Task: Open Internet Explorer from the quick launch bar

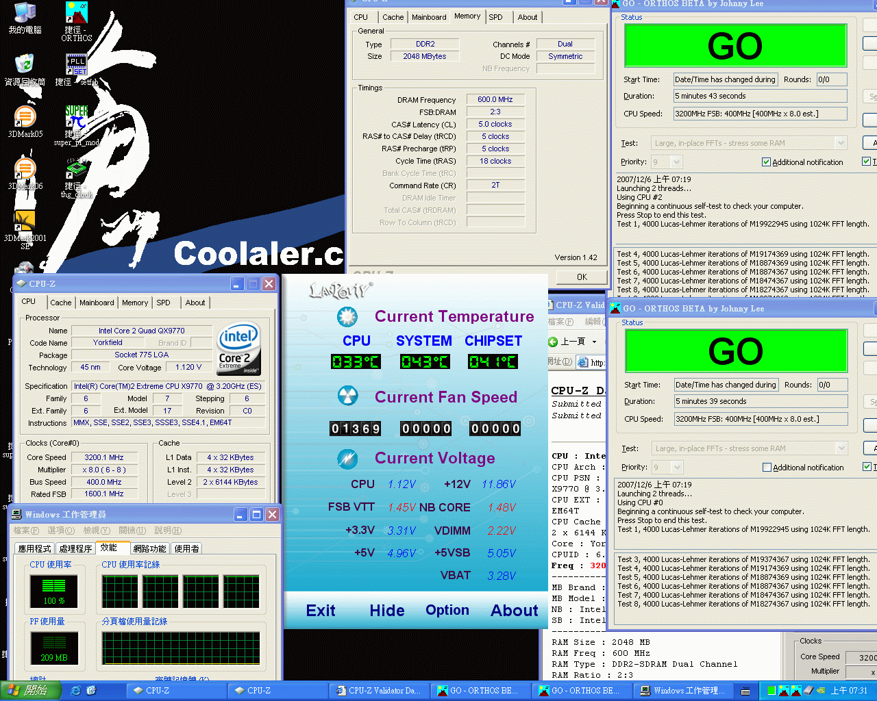Action: click(x=76, y=691)
